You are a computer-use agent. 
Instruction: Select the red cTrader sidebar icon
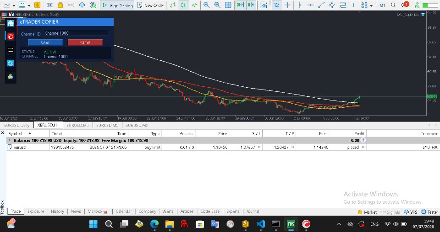(x=11, y=37)
